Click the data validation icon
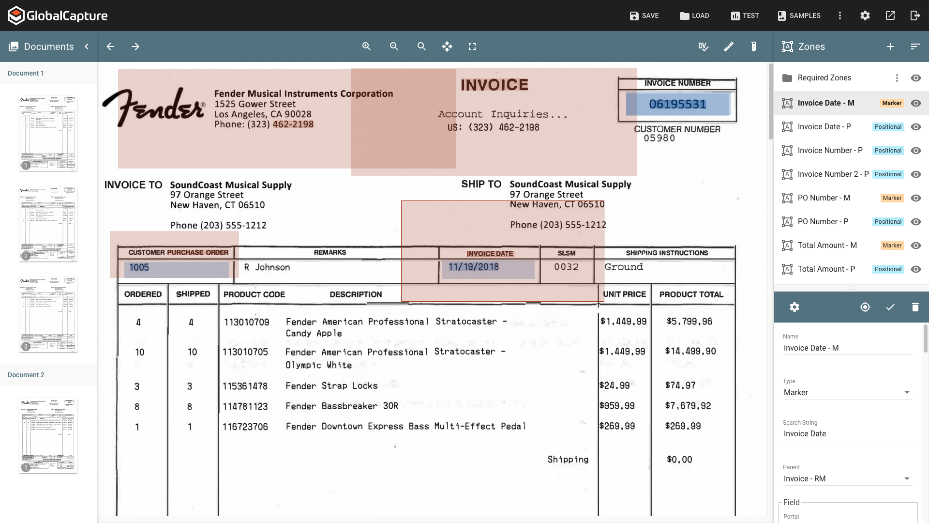The height and width of the screenshot is (523, 929). pos(704,46)
